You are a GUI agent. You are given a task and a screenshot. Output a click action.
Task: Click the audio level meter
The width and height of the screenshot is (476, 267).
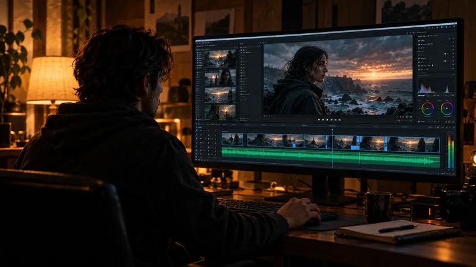pyautogui.click(x=451, y=151)
